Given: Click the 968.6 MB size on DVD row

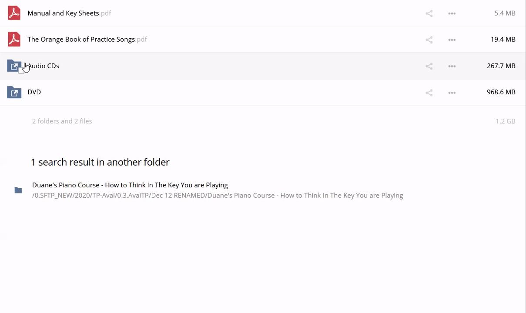Looking at the screenshot, I should coord(501,92).
